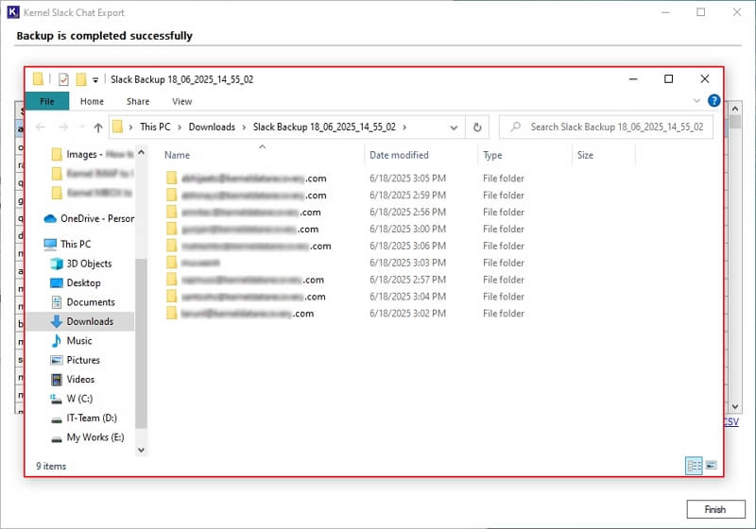
Task: Go forward with the right arrow
Action: 63,128
